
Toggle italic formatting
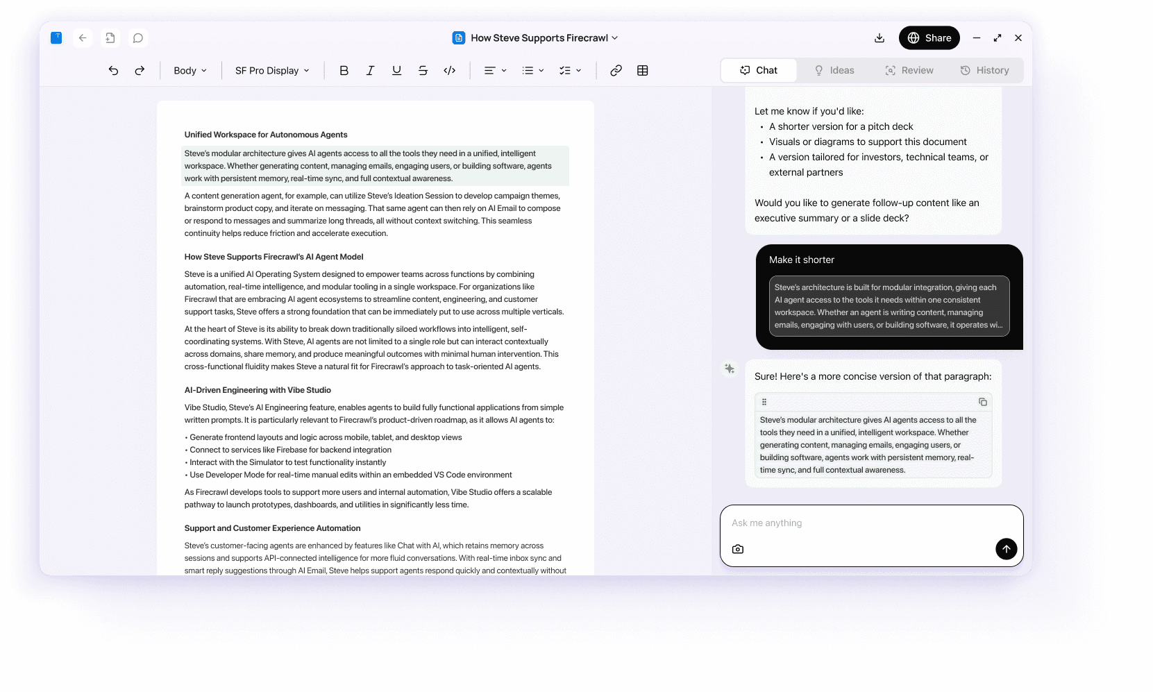click(x=370, y=70)
